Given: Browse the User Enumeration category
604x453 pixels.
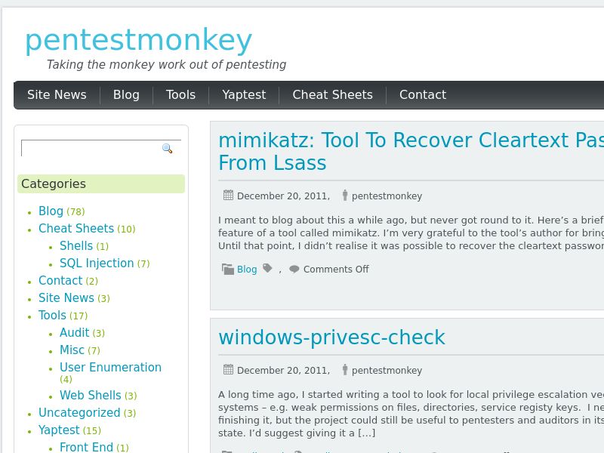Looking at the screenshot, I should click(x=110, y=368).
